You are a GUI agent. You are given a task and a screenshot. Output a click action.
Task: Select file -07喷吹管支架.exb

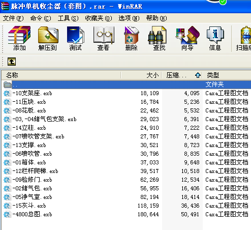pyautogui.click(x=38, y=136)
